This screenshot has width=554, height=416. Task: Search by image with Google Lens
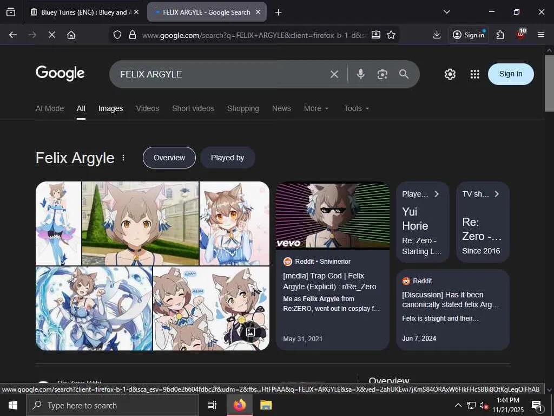coord(382,74)
